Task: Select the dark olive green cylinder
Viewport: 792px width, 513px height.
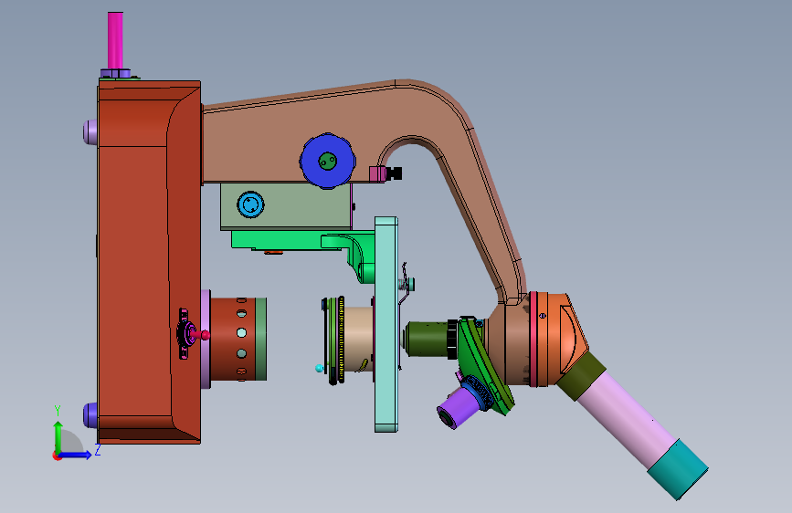Action: [x=427, y=340]
